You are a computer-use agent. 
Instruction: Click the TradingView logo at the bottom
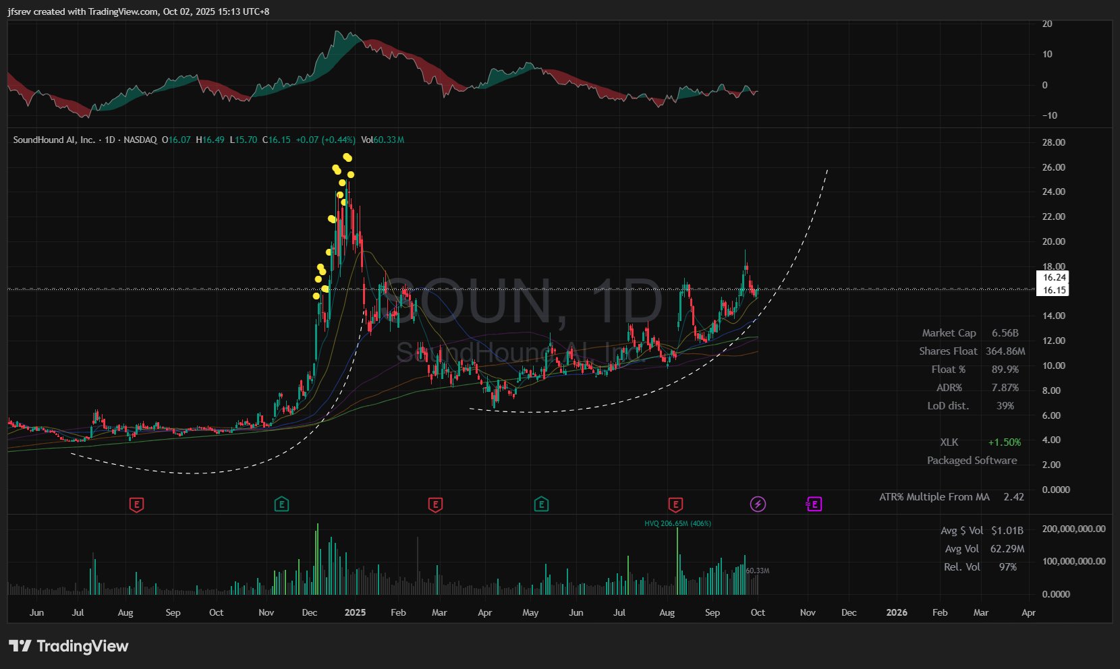pyautogui.click(x=68, y=646)
